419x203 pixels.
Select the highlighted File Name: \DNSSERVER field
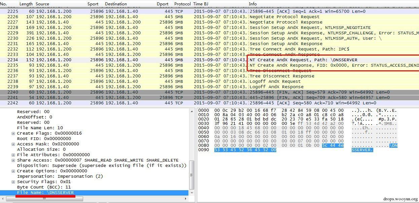click(x=45, y=193)
